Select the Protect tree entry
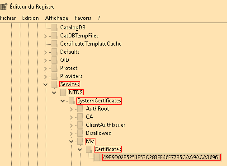Image resolution: width=227 pixels, height=166 pixels. pos(69,68)
